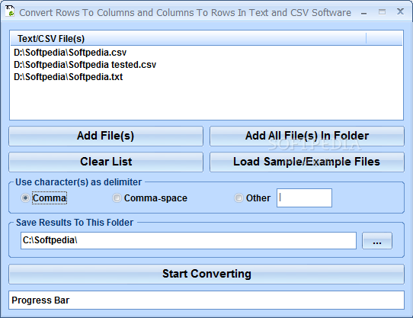This screenshot has height=318, width=413.
Task: Minimize the converter window
Action: pyautogui.click(x=364, y=12)
